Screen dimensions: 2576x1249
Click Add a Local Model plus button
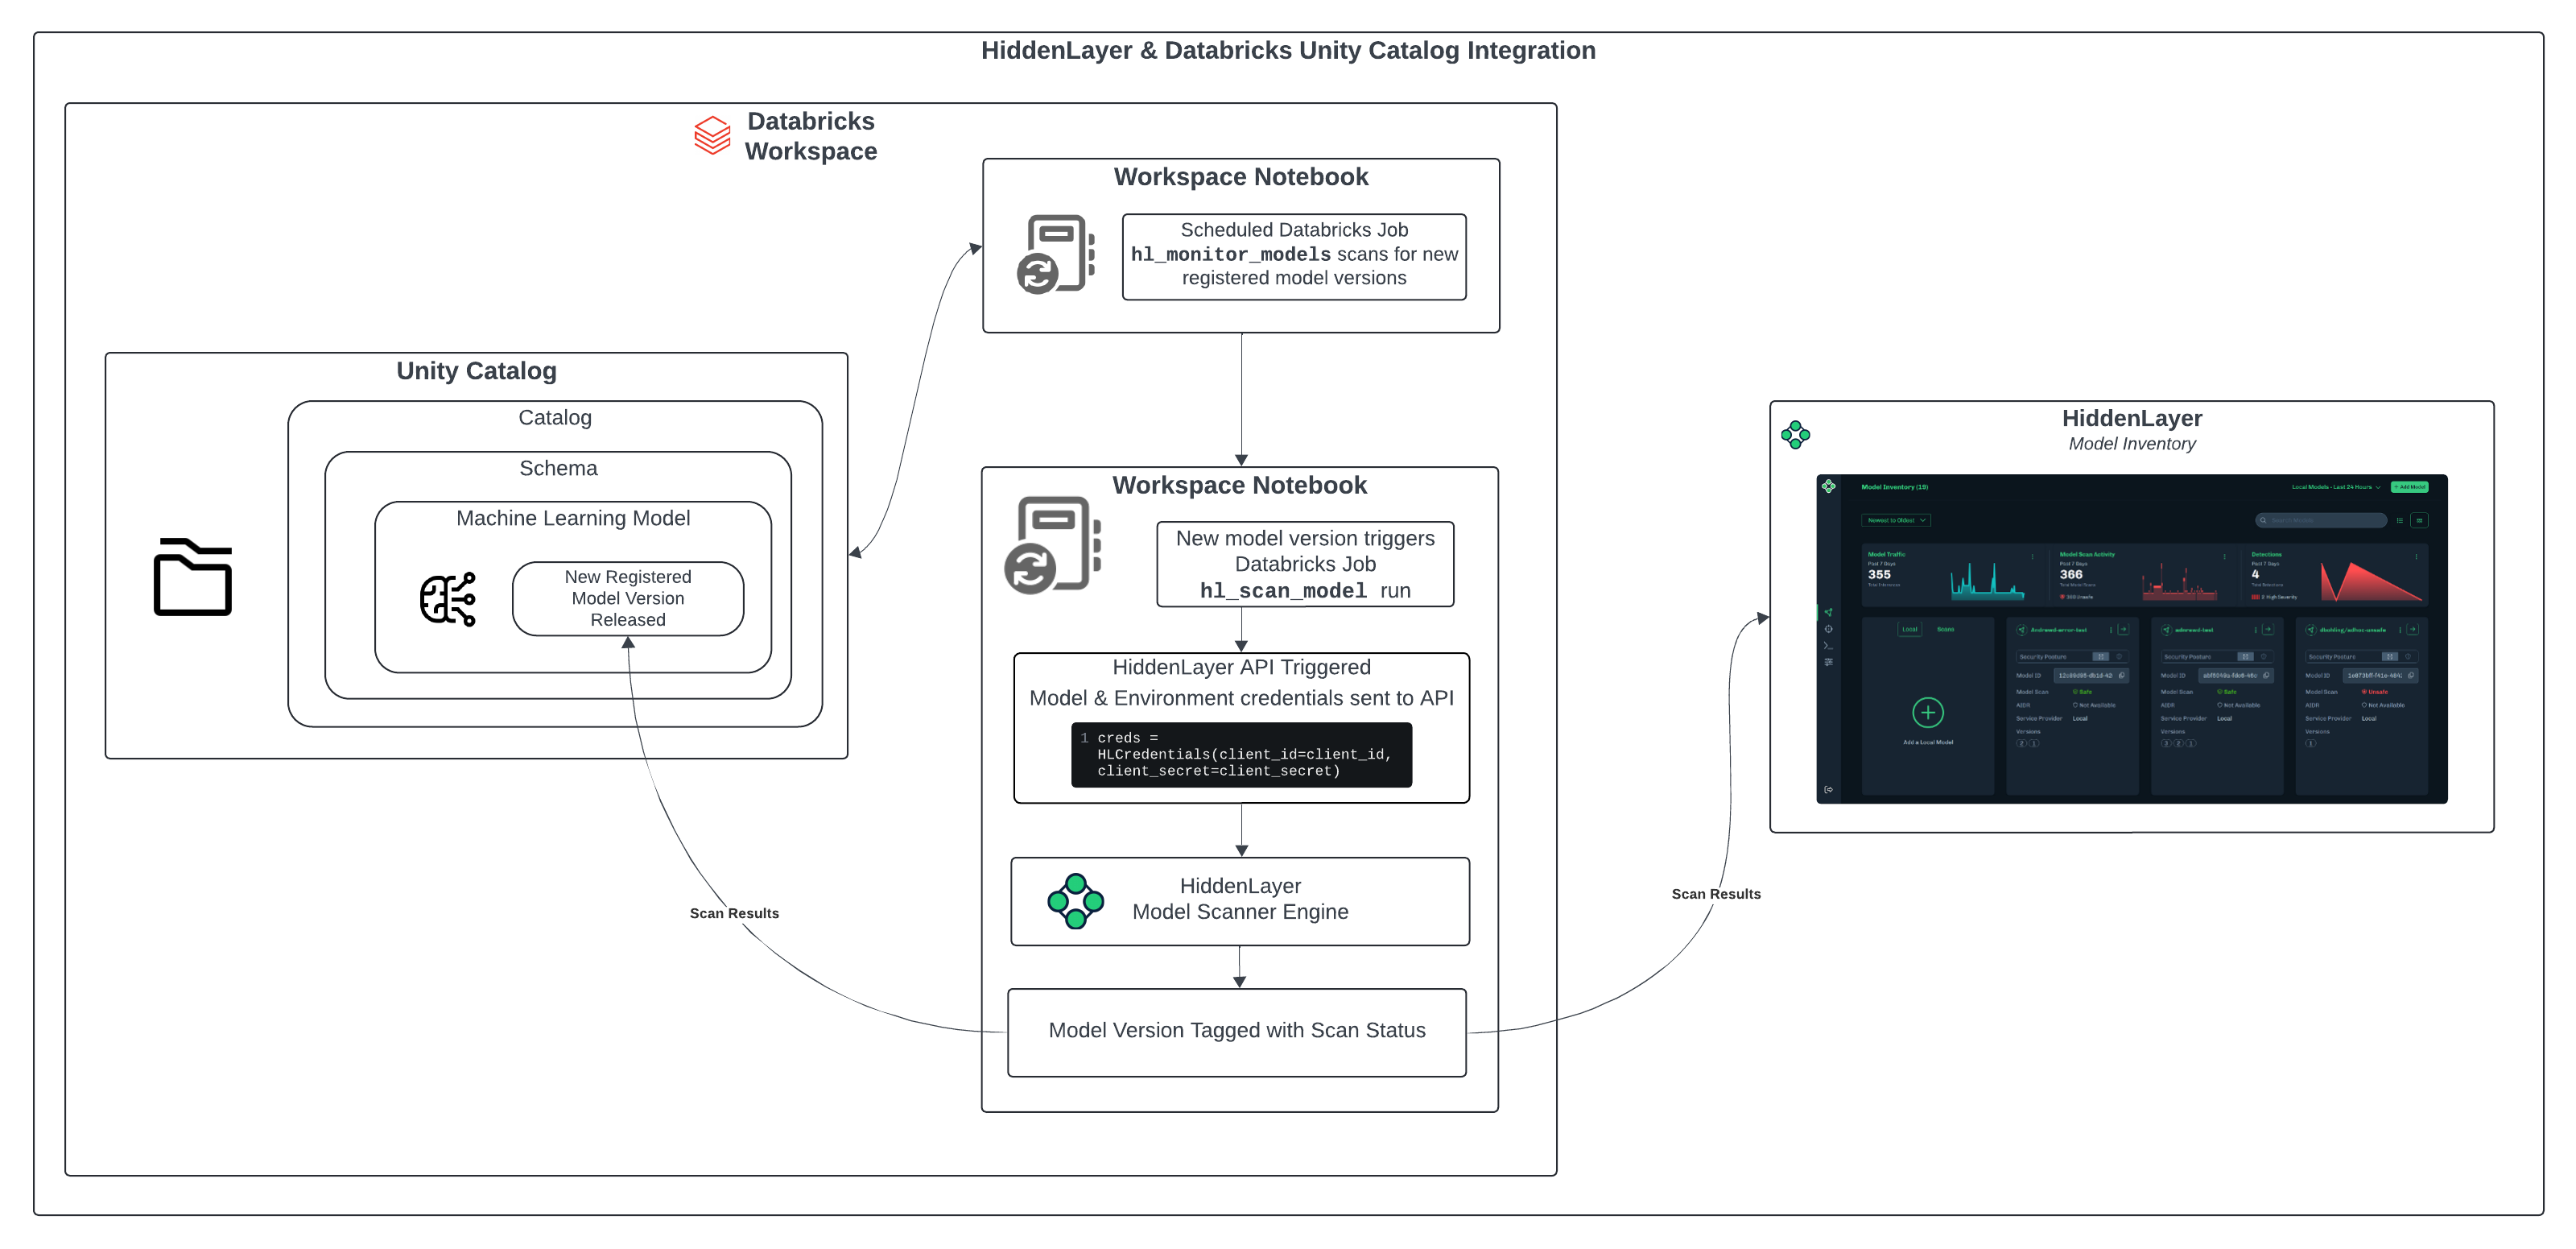1929,712
